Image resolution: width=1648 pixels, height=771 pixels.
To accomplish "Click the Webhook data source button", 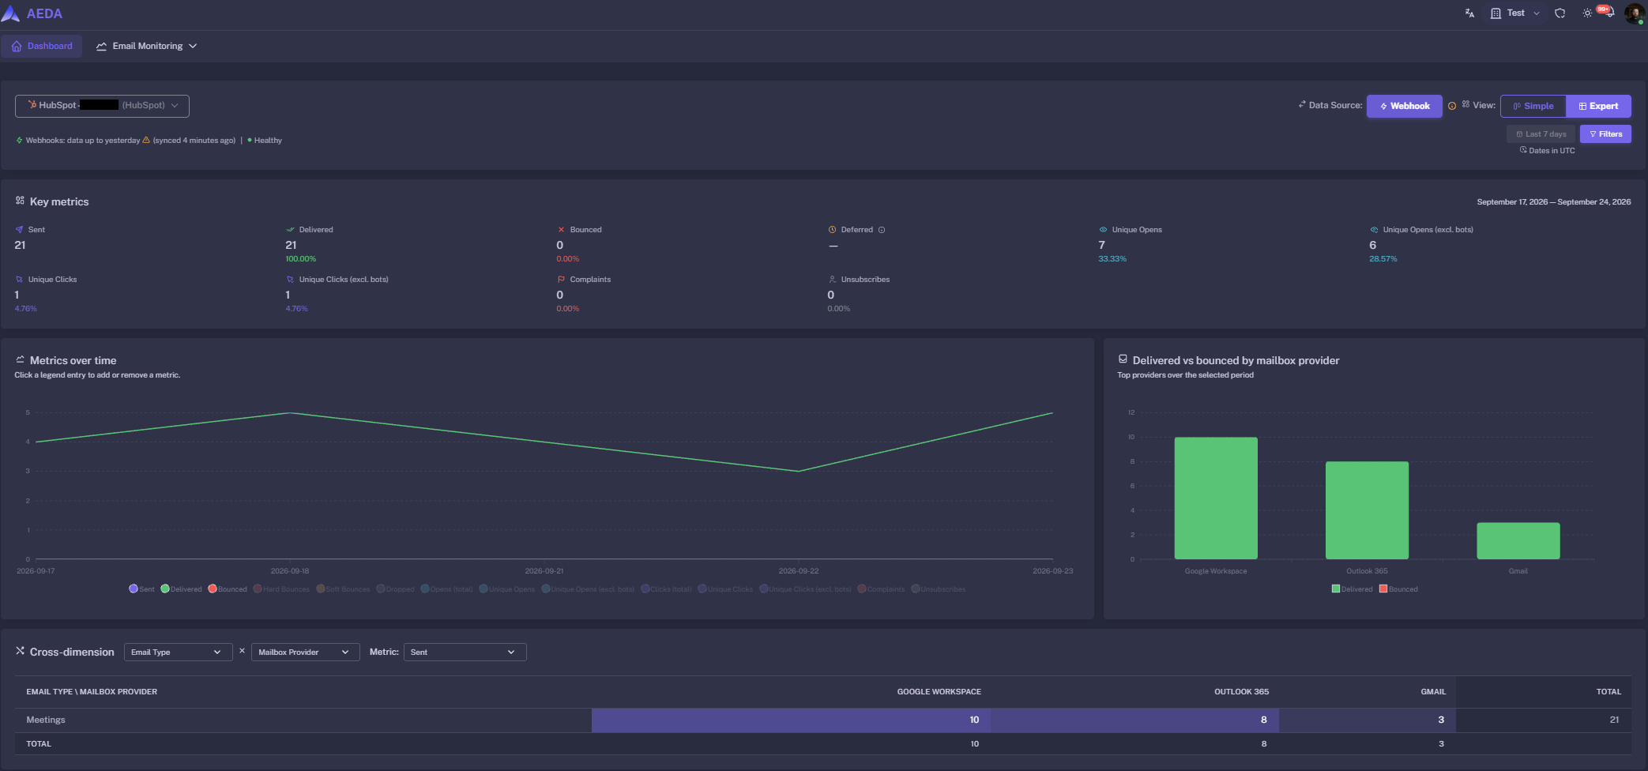I will click(1405, 106).
